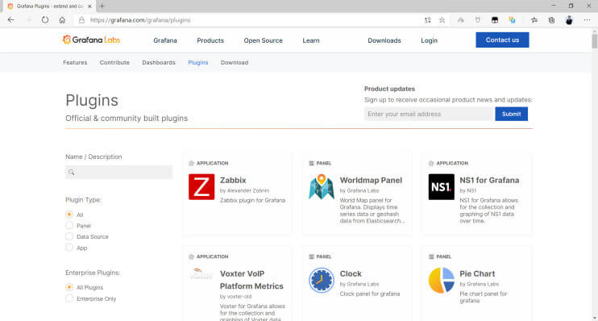598x321 pixels.
Task: Click the Submit email button
Action: (x=511, y=114)
